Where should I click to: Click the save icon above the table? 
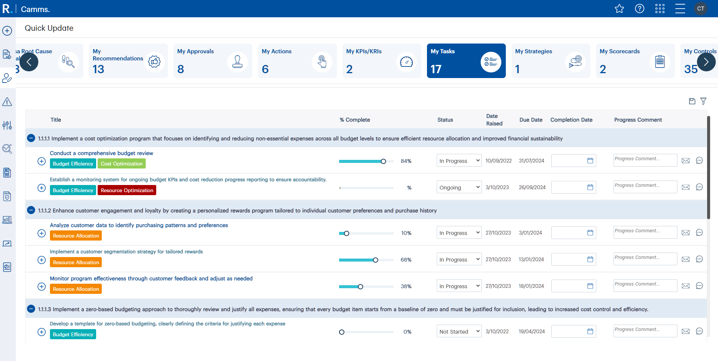[692, 101]
